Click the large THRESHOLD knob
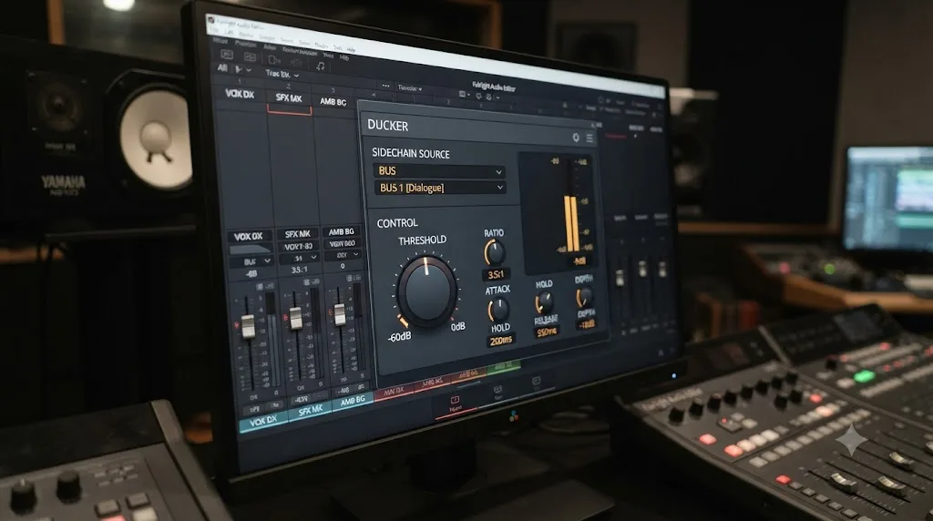 coord(426,291)
